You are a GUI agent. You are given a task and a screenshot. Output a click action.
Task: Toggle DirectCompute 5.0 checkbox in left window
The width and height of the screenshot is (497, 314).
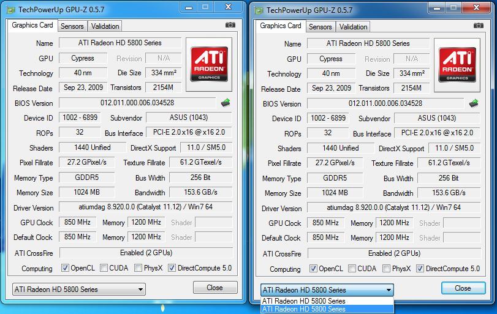pos(172,267)
